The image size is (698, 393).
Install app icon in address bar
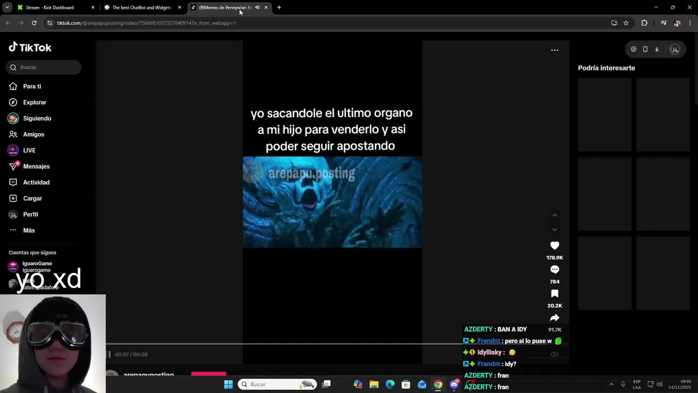point(614,23)
